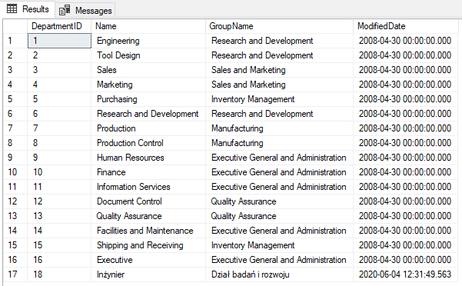Switch to the Messages tab
Screen dimensions: 462x286
coord(85,10)
